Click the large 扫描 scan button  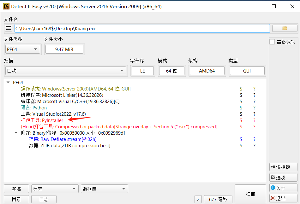pyautogui.click(x=250, y=194)
